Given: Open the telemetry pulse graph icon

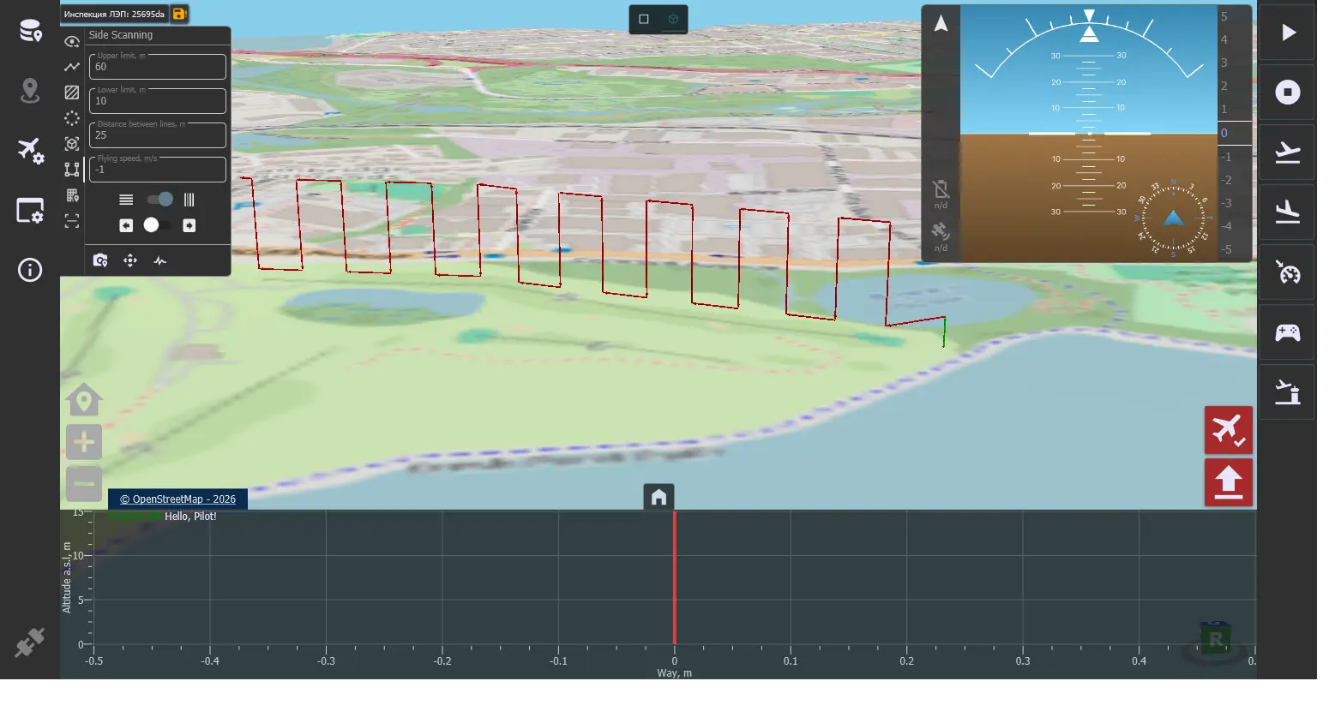Looking at the screenshot, I should click(160, 260).
